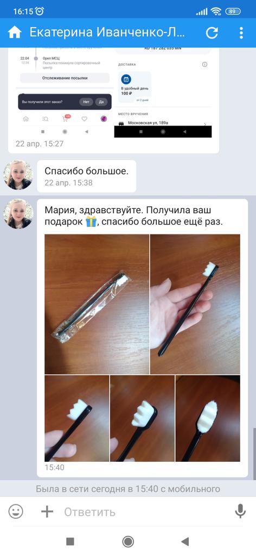Open bottom-left brush head close-up photo
Screen dimensions: 256x557
point(77,418)
